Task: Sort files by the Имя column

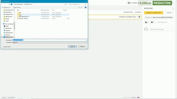Action: pos(18,10)
